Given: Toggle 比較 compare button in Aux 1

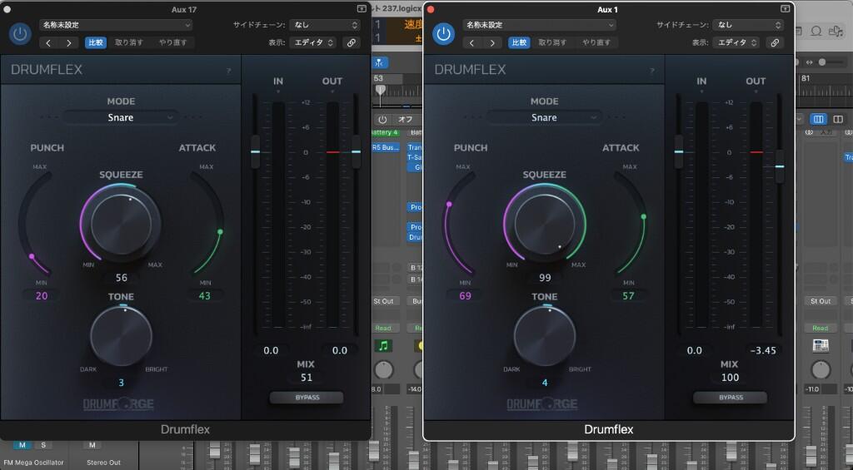Looking at the screenshot, I should click(519, 42).
